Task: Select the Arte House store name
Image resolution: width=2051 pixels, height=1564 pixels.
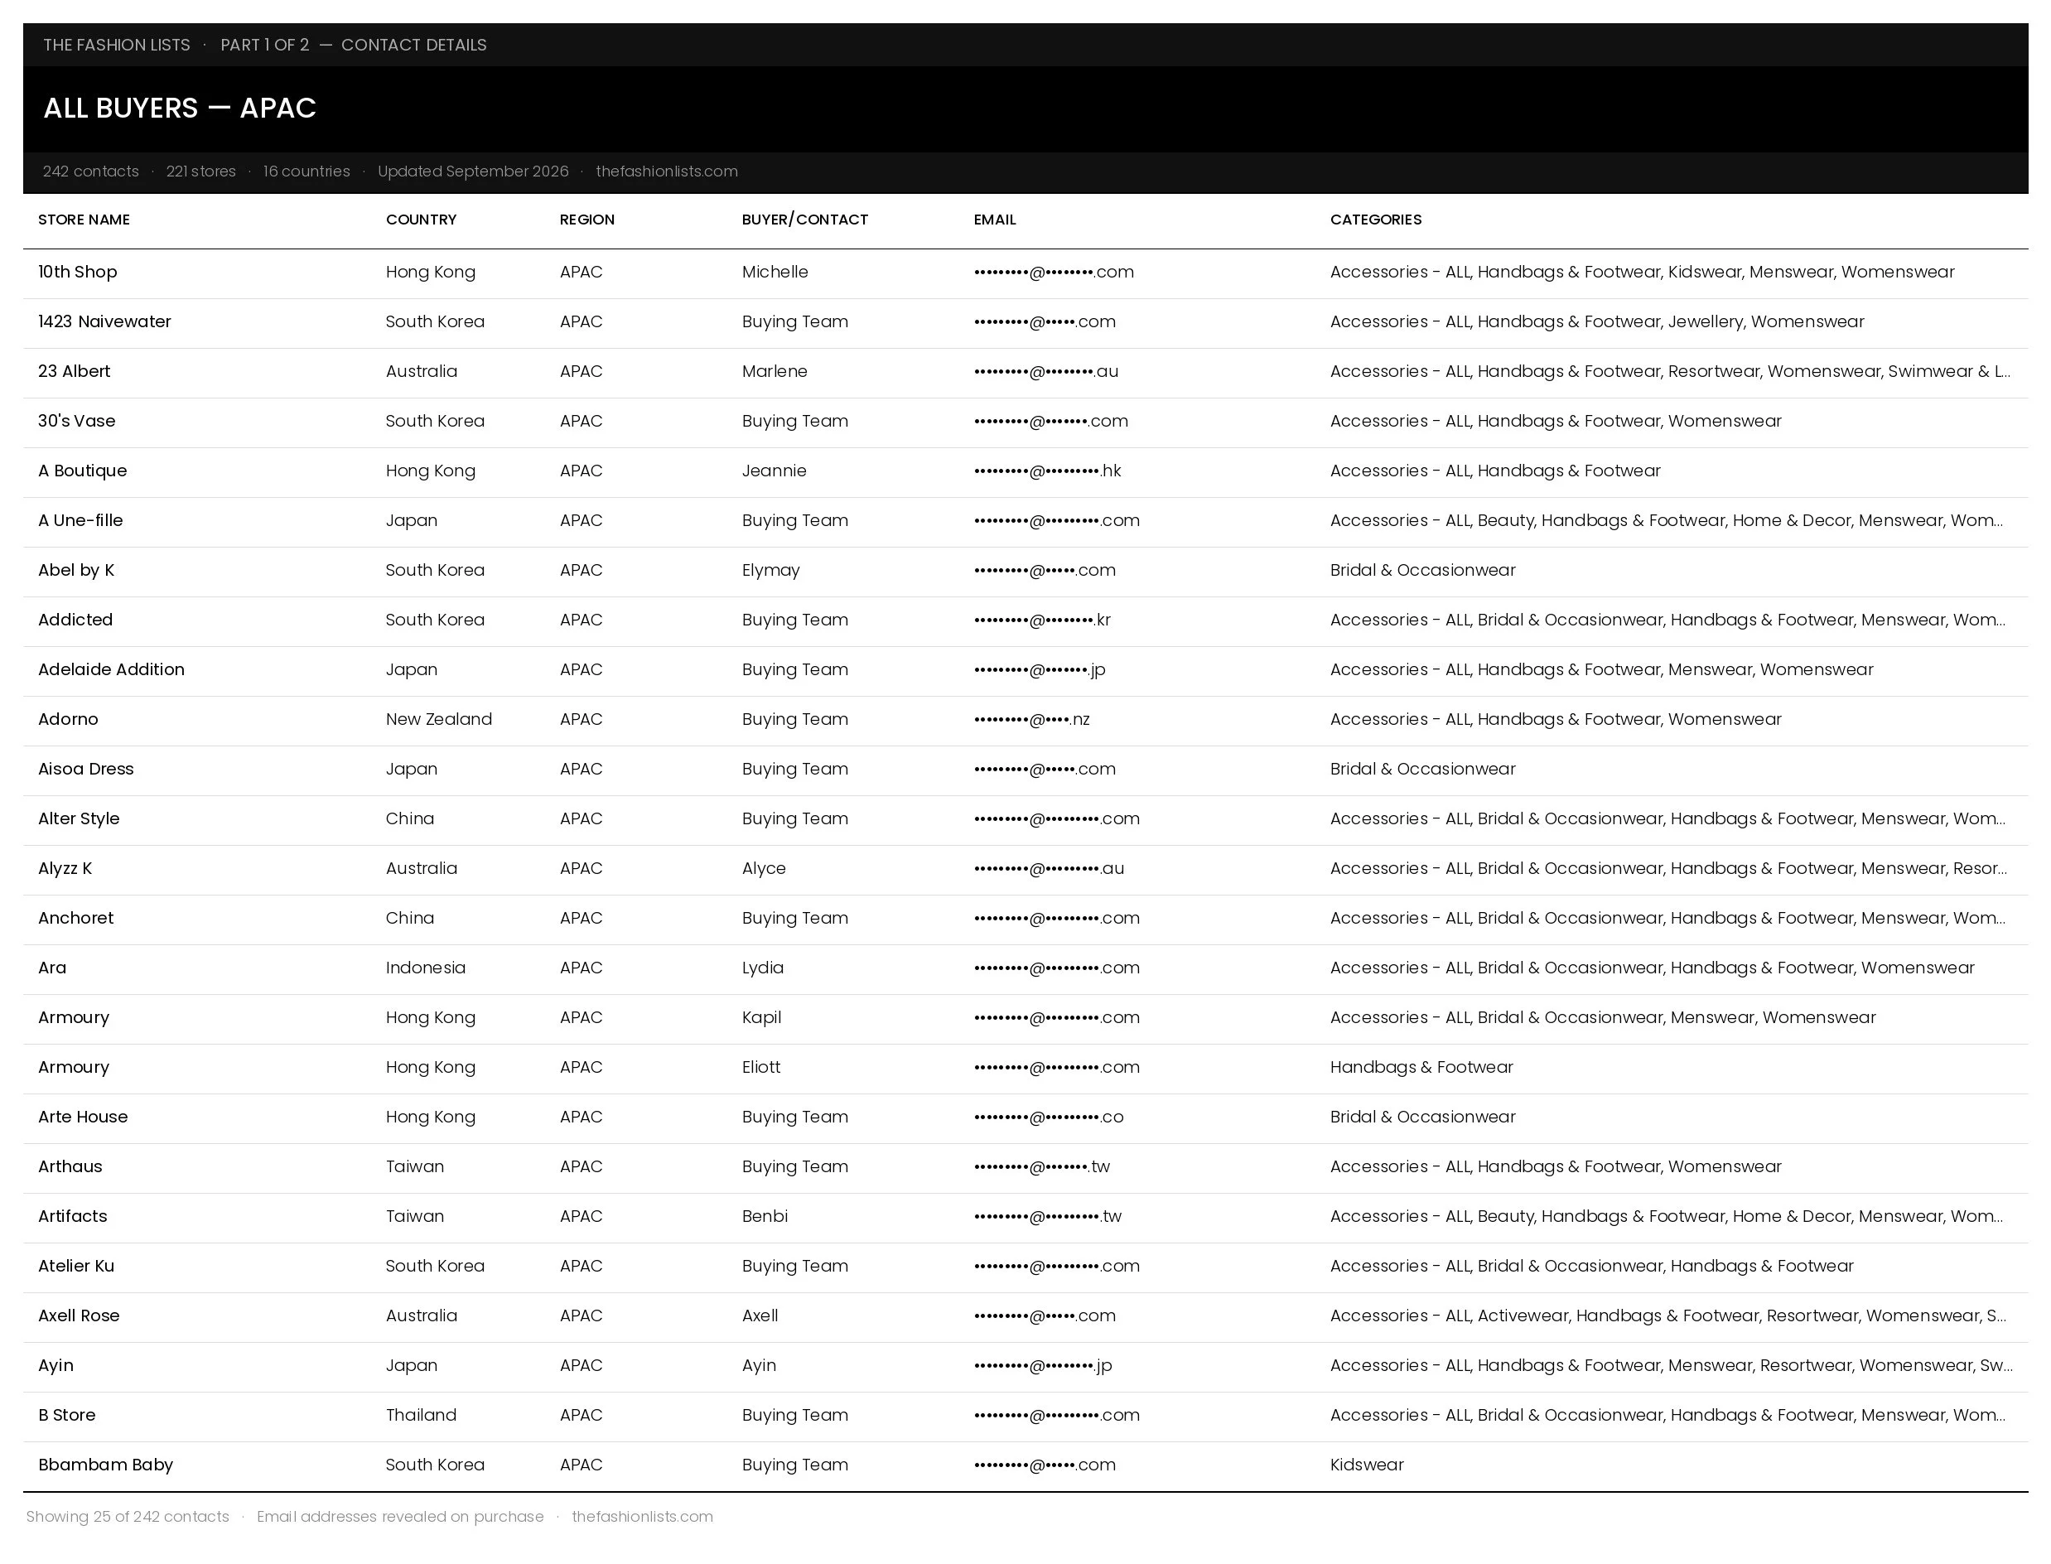Action: pos(83,1117)
